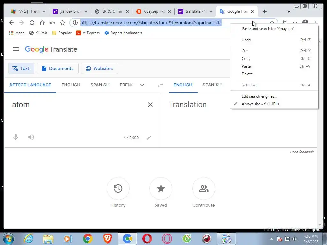Select Cut in the context menu
327x245 pixels.
click(x=274, y=51)
